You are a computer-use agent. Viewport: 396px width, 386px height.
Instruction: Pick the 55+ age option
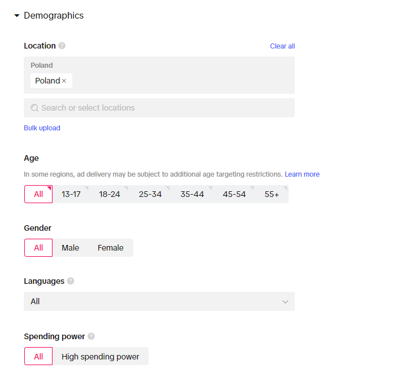click(x=272, y=194)
